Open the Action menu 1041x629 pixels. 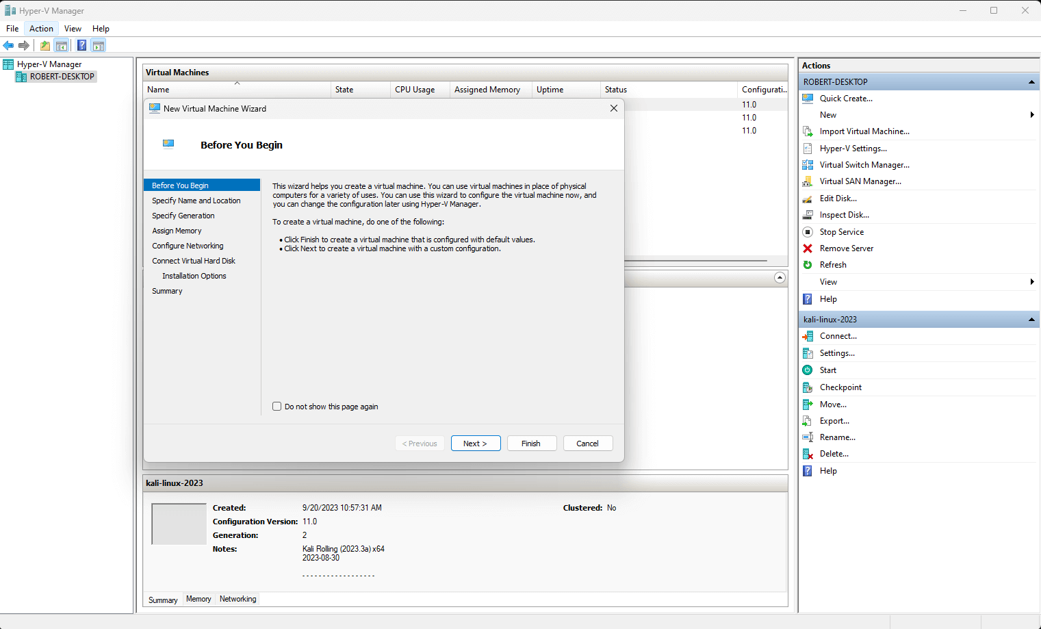tap(40, 28)
